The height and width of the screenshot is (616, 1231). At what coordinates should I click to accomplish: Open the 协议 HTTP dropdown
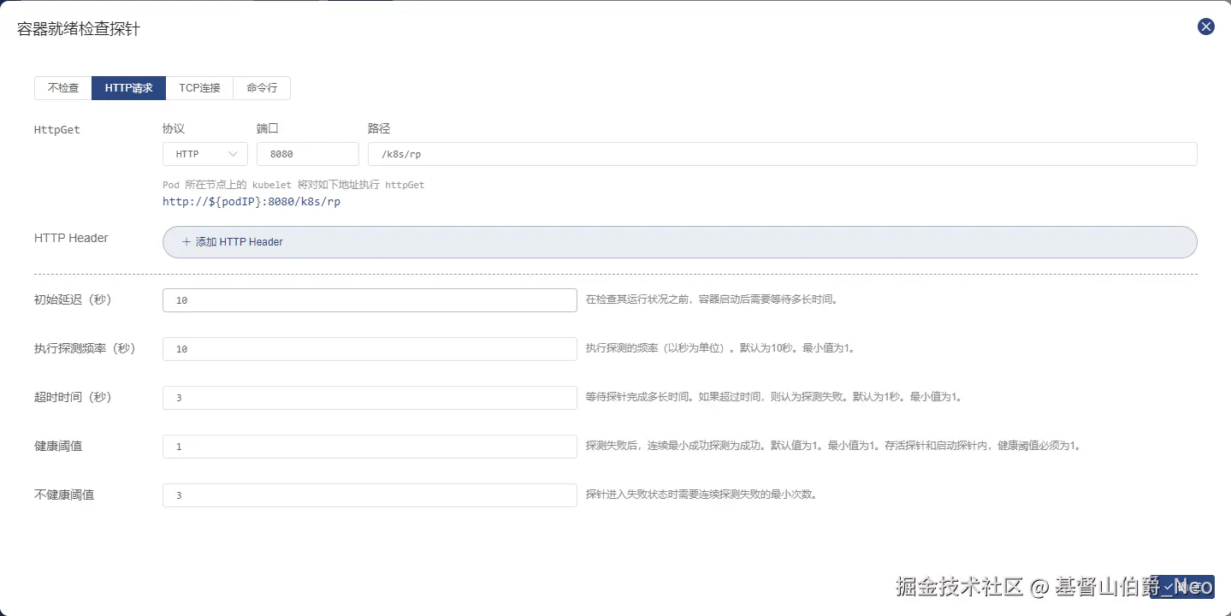(205, 154)
